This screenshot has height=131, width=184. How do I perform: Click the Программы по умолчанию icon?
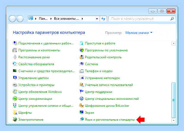[x=81, y=50]
